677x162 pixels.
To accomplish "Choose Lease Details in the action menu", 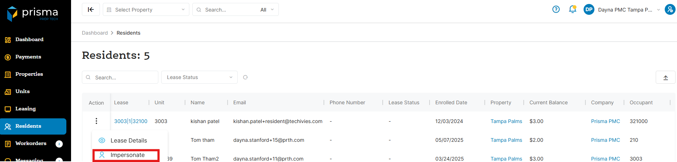I will tap(128, 141).
